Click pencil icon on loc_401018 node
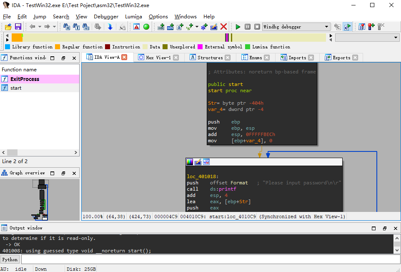Screen dimensions: 401x272 [x=198, y=162]
